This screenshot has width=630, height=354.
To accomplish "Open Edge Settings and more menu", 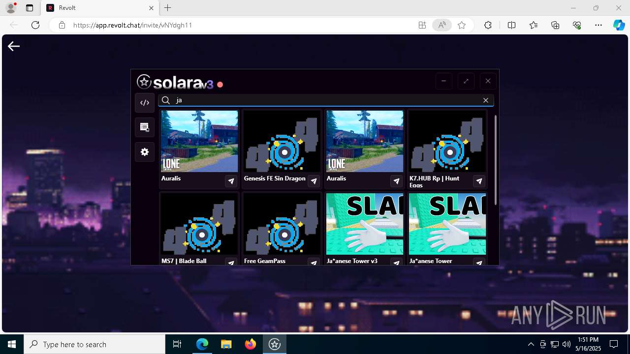I will point(598,25).
